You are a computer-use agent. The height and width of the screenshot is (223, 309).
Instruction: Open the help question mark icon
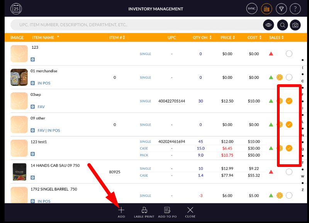pos(295,9)
